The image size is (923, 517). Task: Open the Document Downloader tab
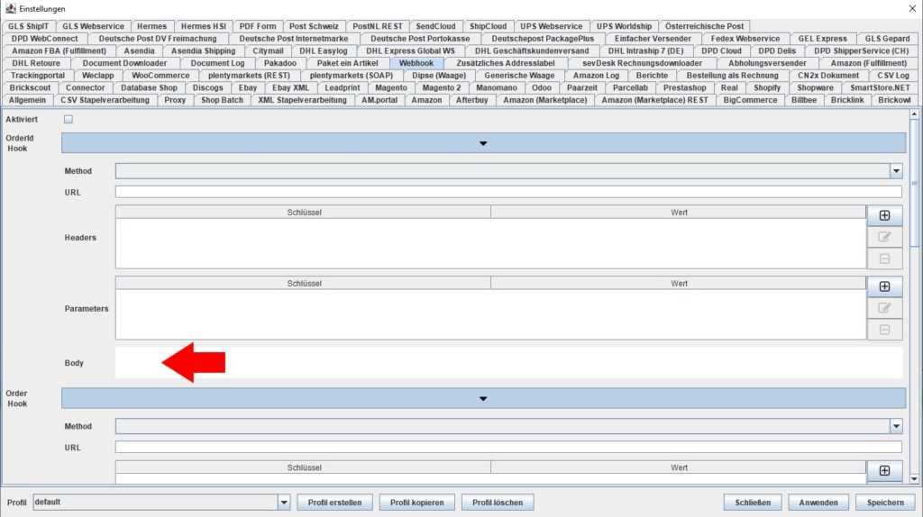[124, 63]
